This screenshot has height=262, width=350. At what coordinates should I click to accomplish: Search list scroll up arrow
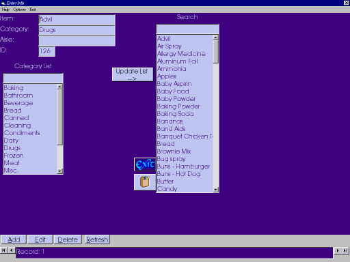click(x=215, y=38)
